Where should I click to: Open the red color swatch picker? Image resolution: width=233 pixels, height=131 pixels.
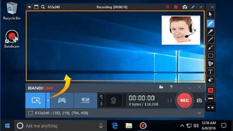(x=210, y=90)
